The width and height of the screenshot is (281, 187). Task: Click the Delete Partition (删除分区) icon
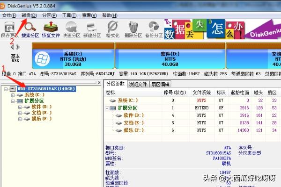(x=133, y=29)
